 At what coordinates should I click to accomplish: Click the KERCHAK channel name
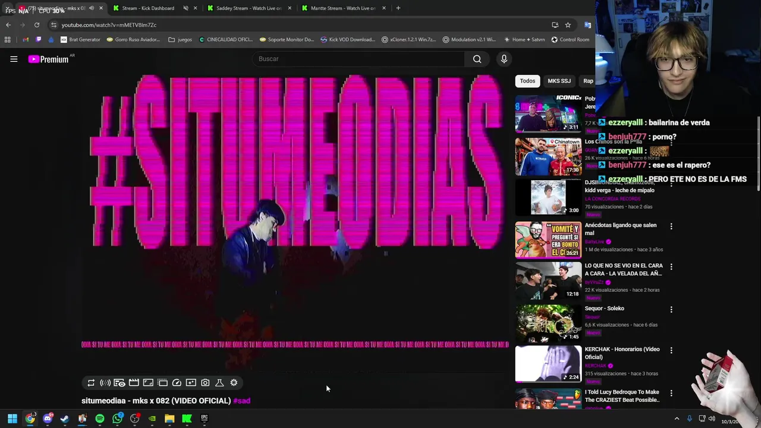(596, 366)
